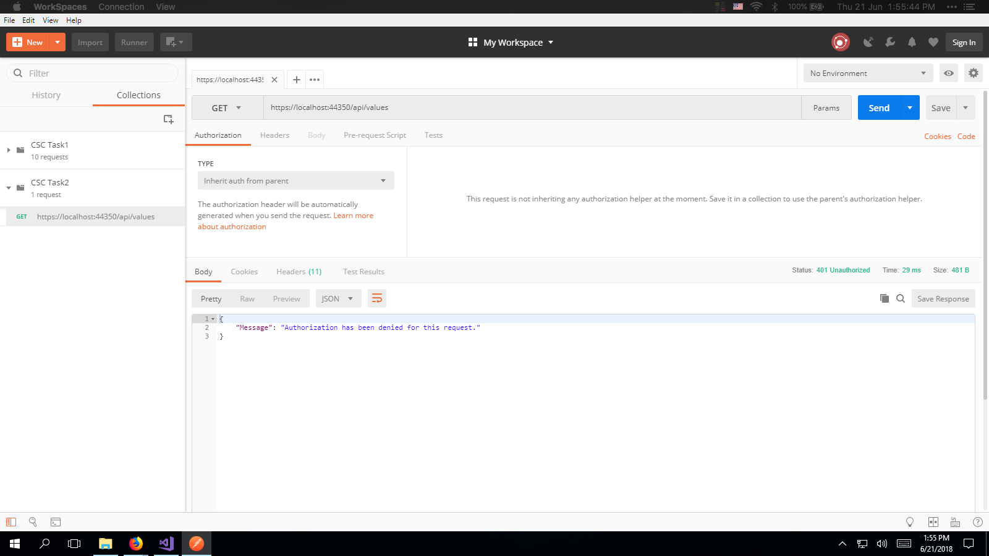Open the settings wrench icon in header
The width and height of the screenshot is (989, 556).
(890, 42)
